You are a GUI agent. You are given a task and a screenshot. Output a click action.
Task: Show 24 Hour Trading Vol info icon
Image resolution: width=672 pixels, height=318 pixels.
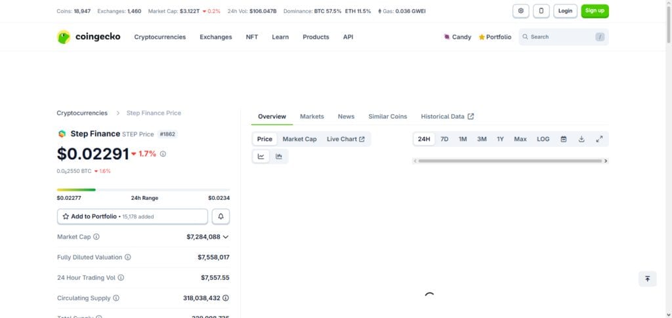pyautogui.click(x=121, y=278)
